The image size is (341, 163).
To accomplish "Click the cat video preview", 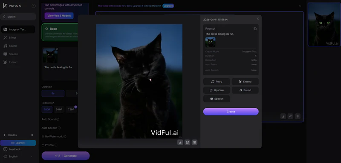I will click(139, 81).
